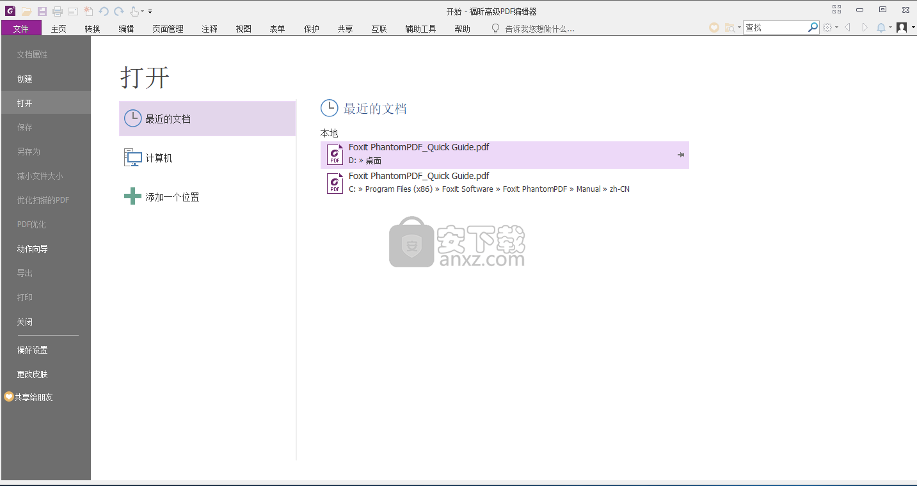The width and height of the screenshot is (917, 486).
Task: Click the touch mode hand icon
Action: (x=134, y=11)
